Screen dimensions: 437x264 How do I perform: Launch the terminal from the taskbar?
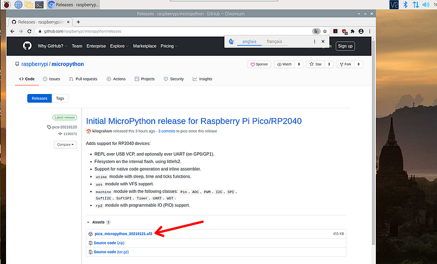[39, 5]
